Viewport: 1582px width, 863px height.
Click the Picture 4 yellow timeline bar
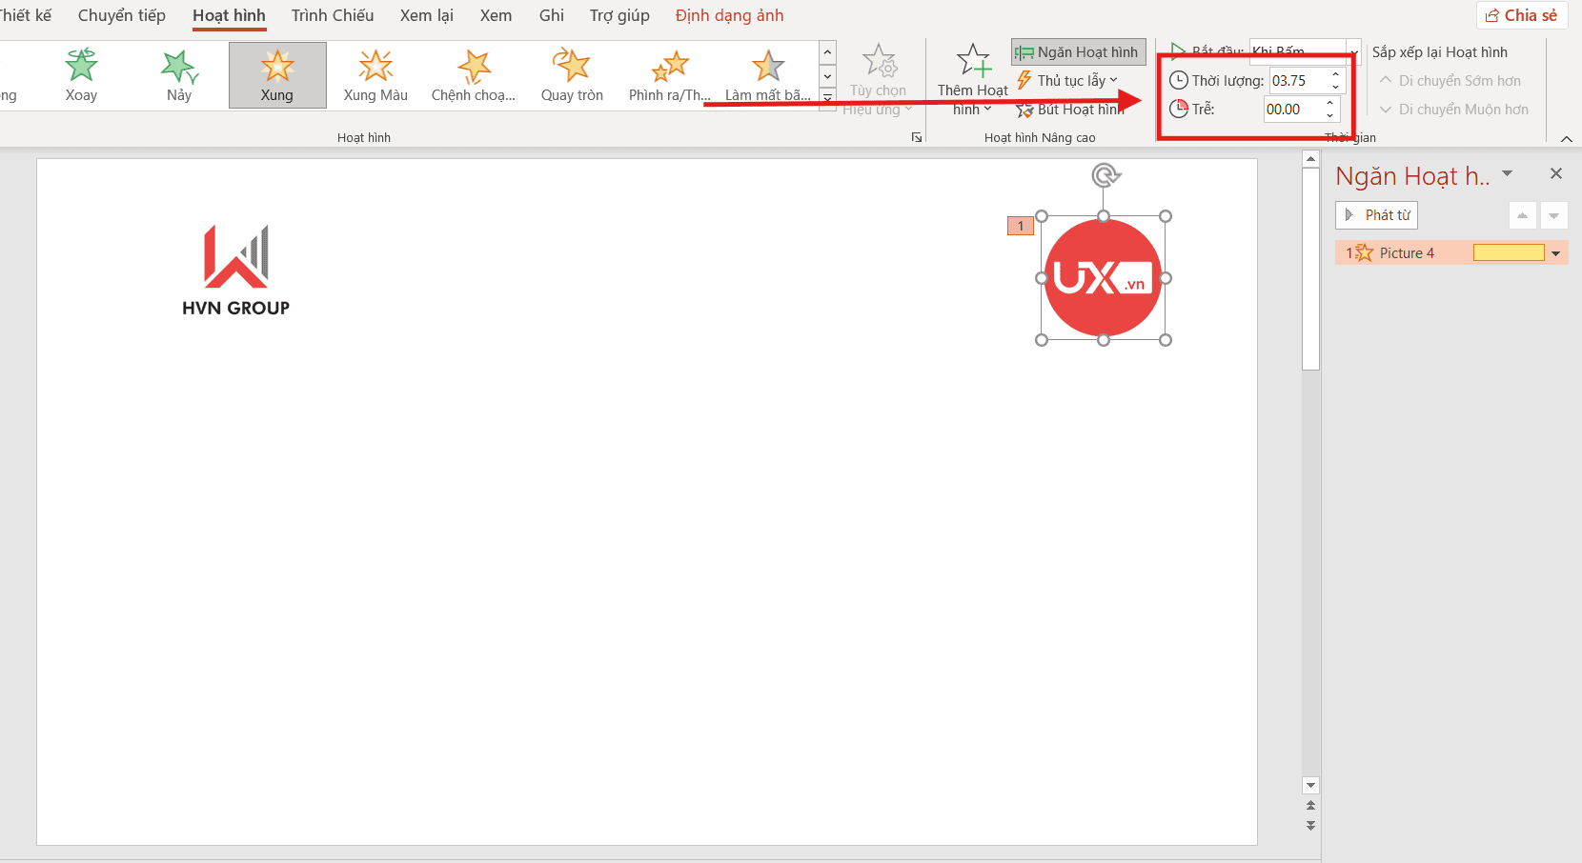point(1508,252)
